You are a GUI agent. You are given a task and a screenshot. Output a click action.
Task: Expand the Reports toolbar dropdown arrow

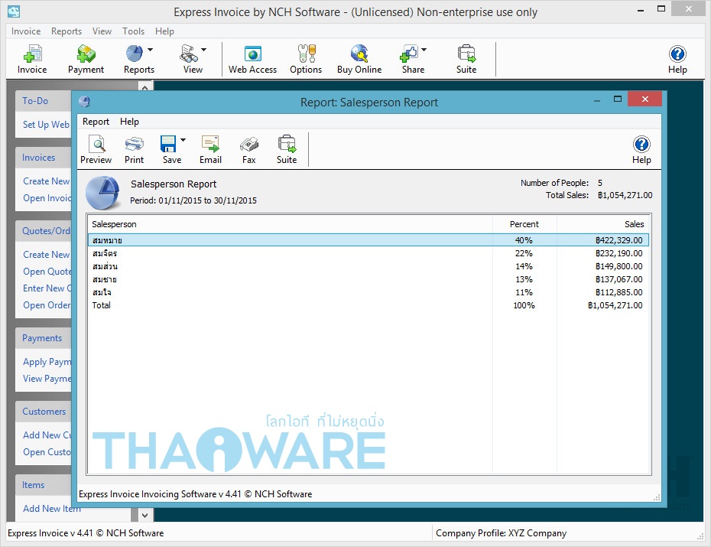coord(150,50)
